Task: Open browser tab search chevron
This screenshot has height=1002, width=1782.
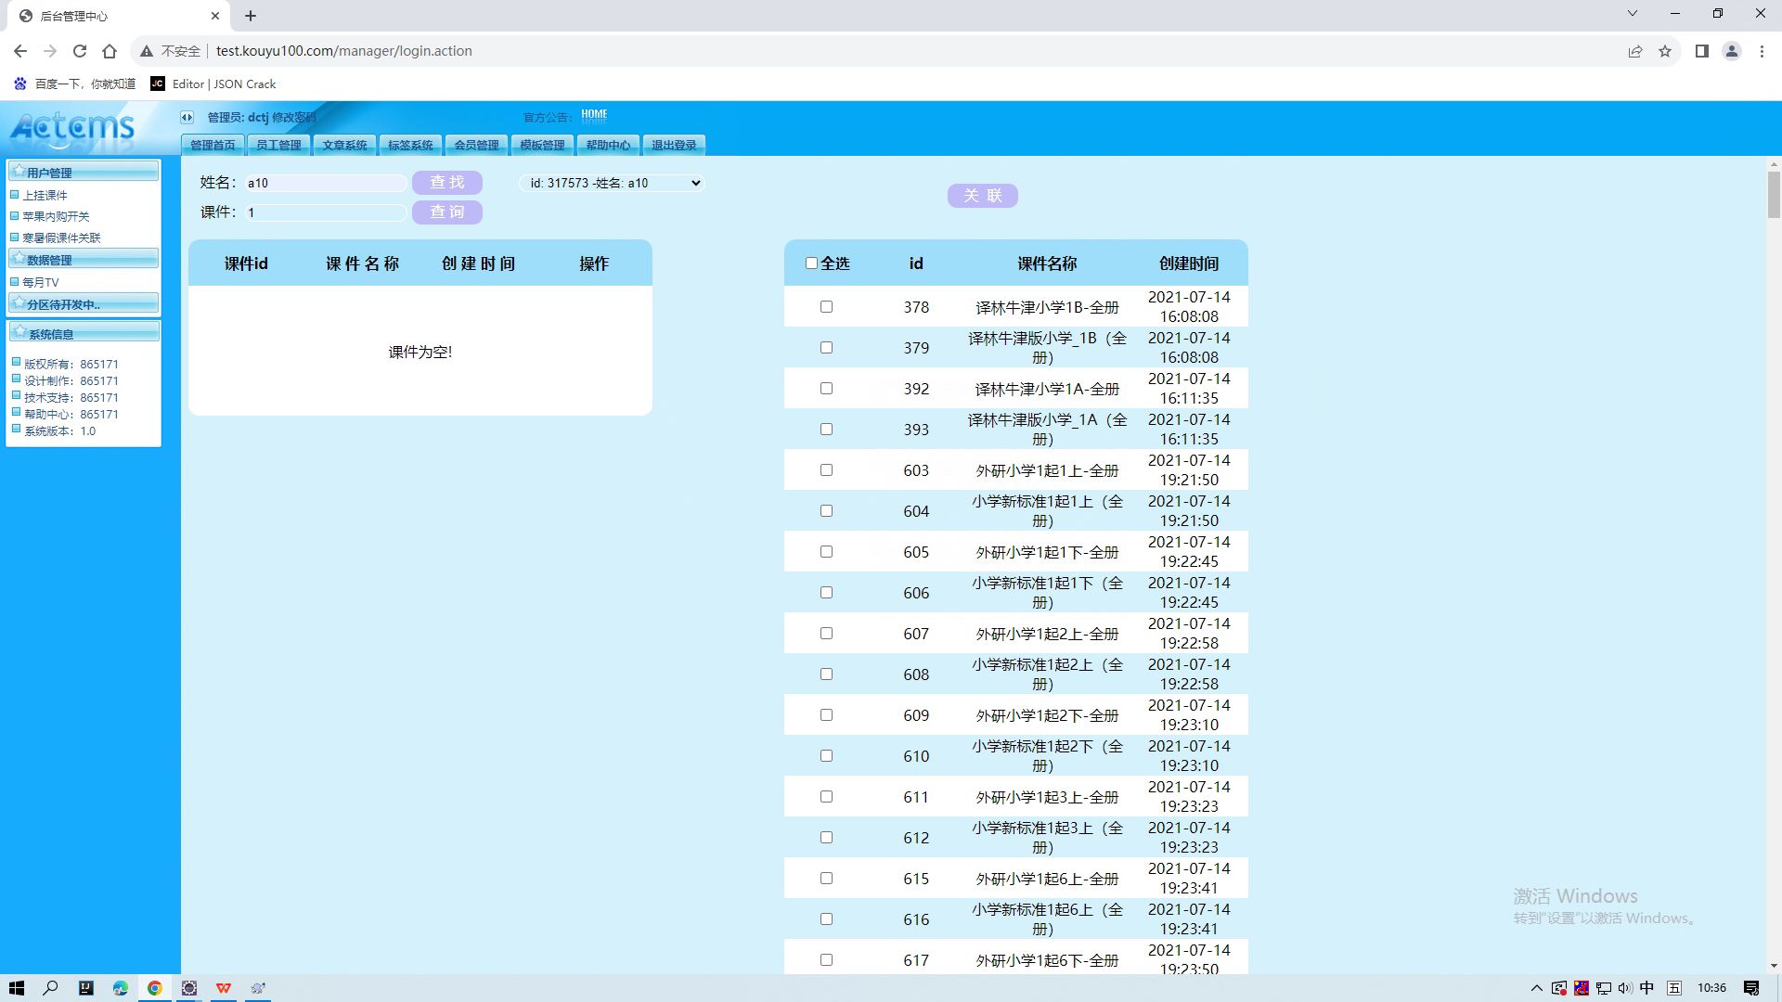Action: tap(1632, 14)
